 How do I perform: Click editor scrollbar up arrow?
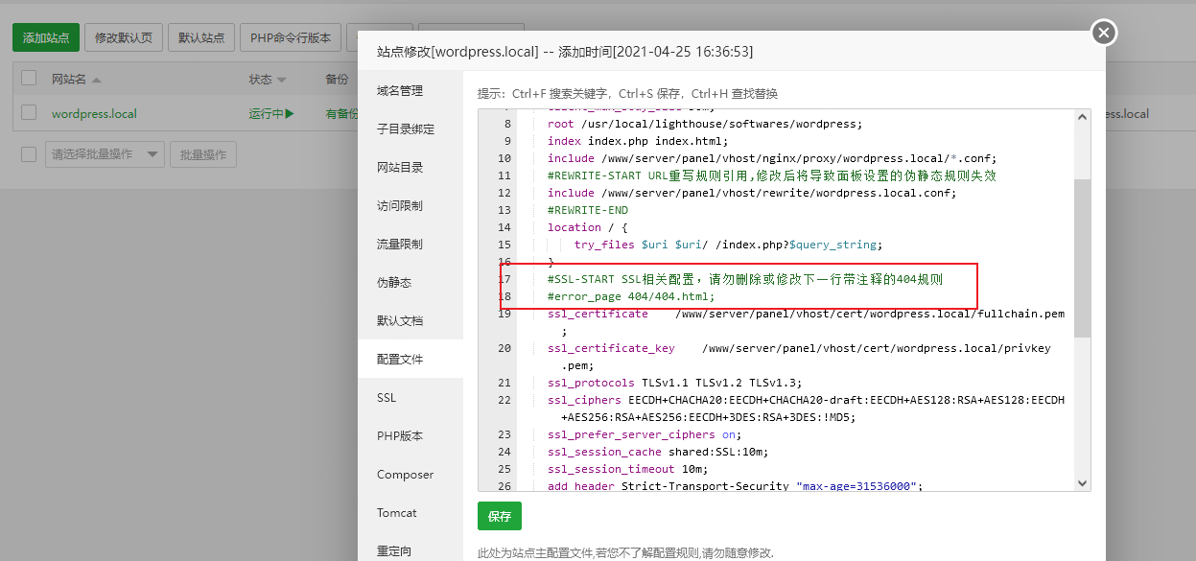coord(1082,117)
